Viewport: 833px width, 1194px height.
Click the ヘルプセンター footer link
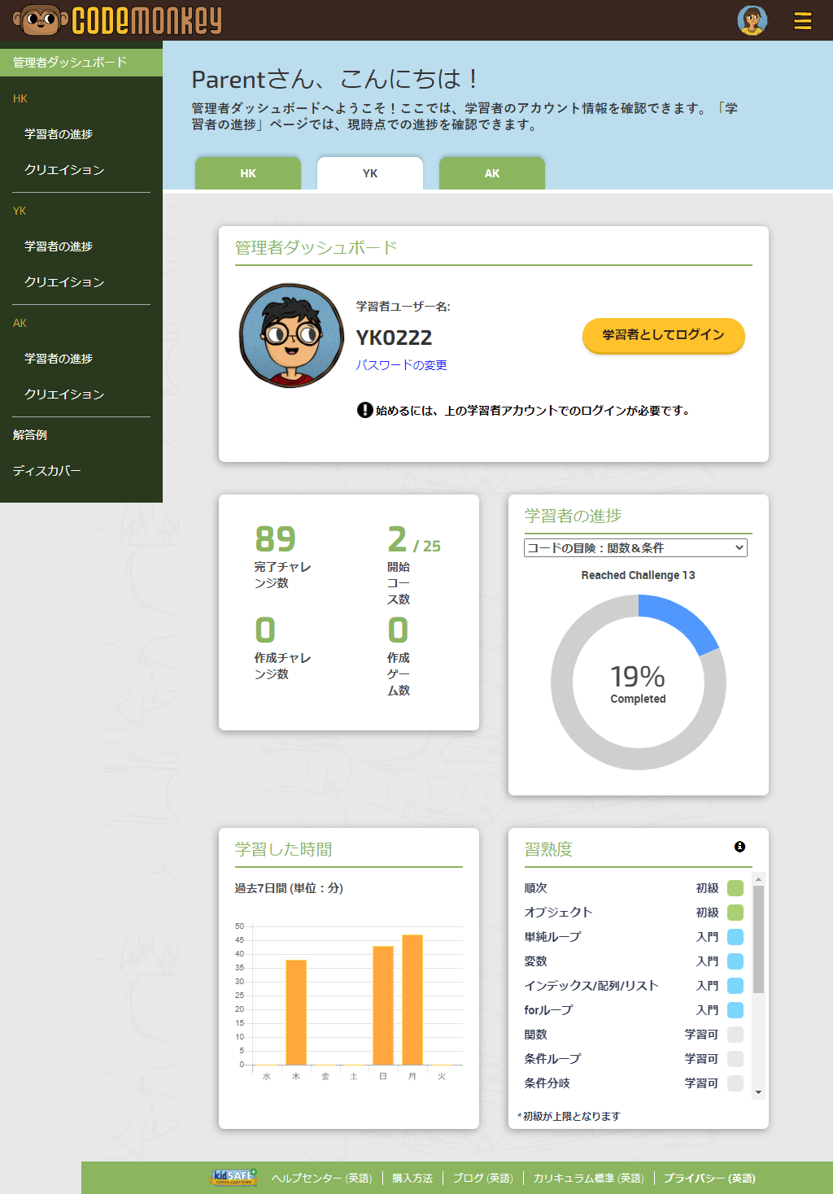[321, 1178]
